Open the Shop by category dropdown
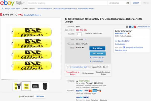This screenshot has height=101, width=151. pos(20,3)
